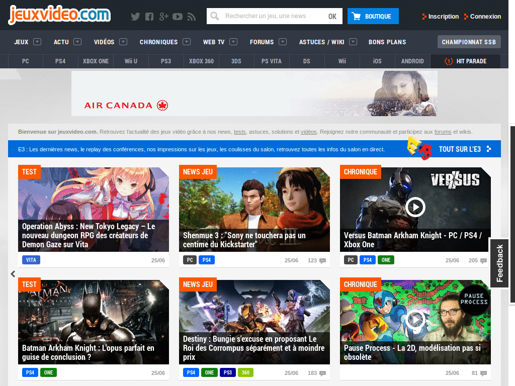The image size is (515, 386).
Task: Click the forums link in welcome text
Action: pos(443,132)
